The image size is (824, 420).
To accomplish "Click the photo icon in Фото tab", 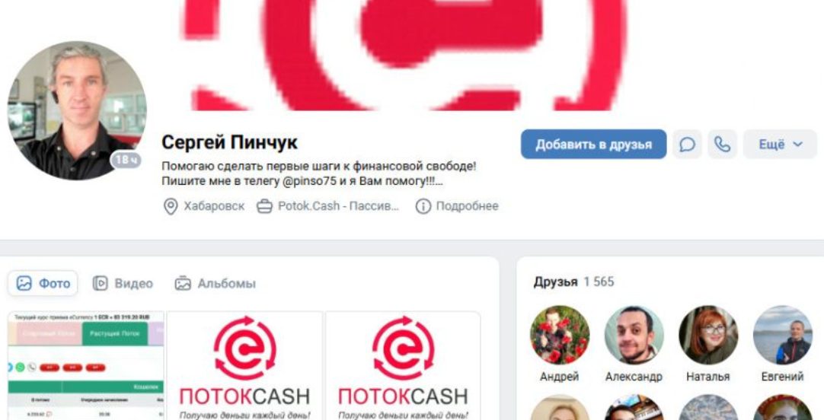I will (x=24, y=284).
